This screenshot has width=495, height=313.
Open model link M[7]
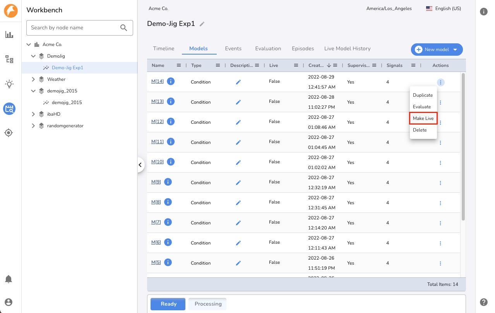coord(156,222)
